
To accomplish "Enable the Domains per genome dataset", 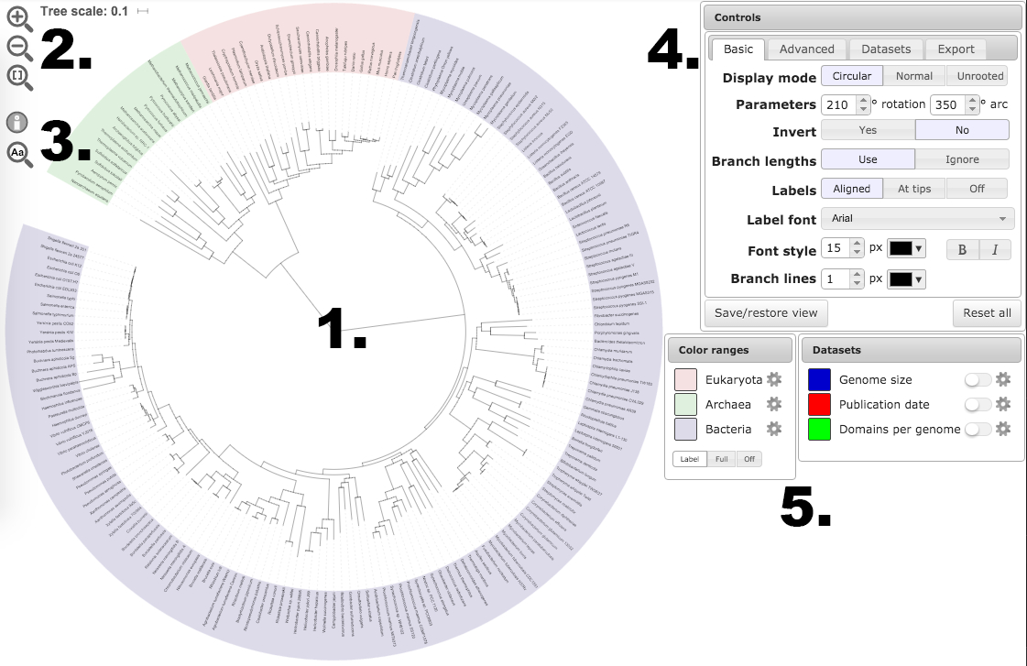I will tap(978, 430).
